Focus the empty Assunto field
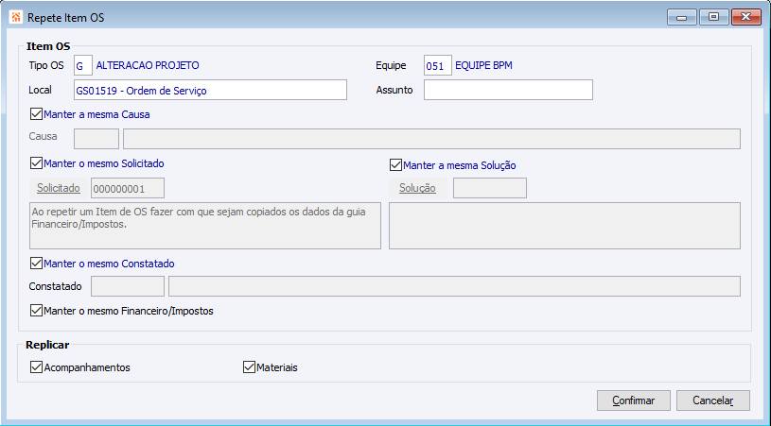 (508, 90)
